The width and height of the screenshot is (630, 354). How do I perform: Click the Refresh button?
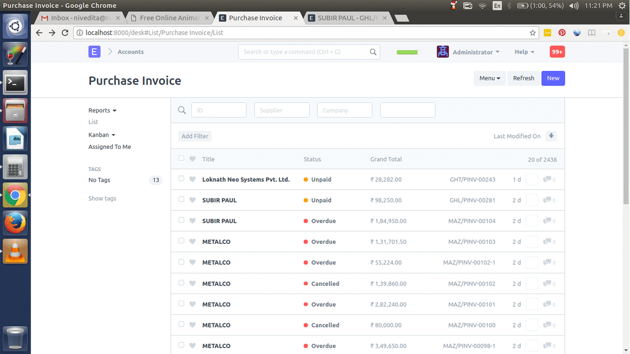pos(524,78)
